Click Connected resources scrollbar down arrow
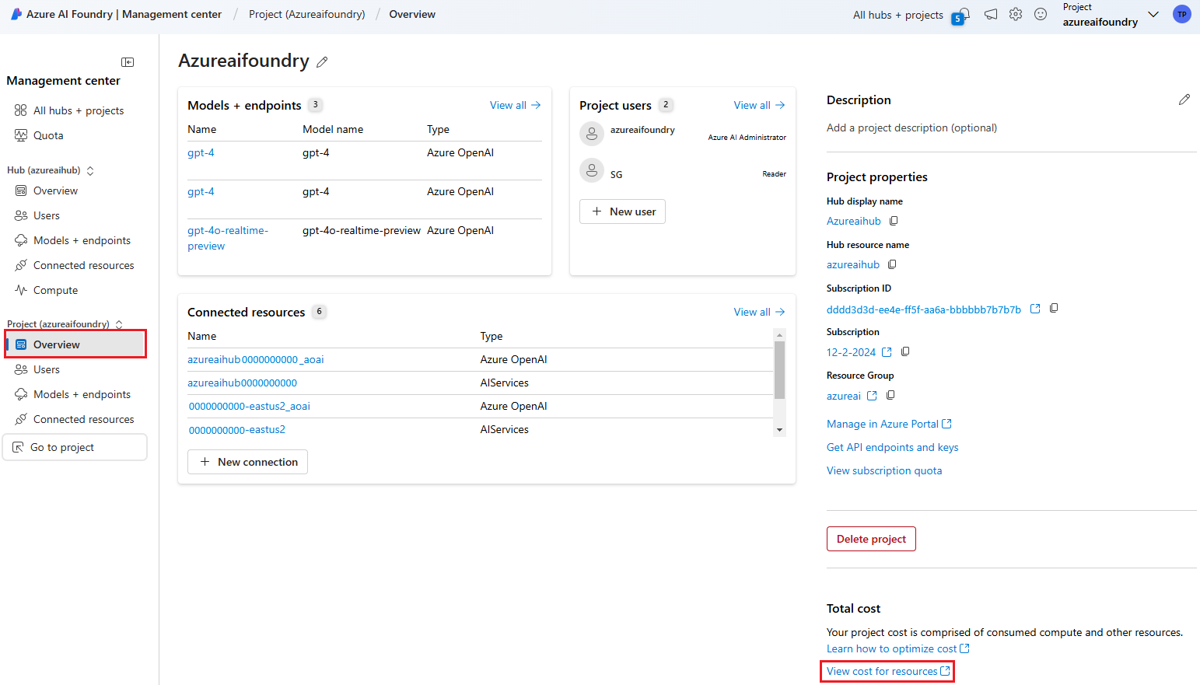 pyautogui.click(x=779, y=430)
